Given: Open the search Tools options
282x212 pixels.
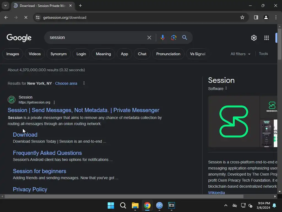Looking at the screenshot, I should 263,54.
